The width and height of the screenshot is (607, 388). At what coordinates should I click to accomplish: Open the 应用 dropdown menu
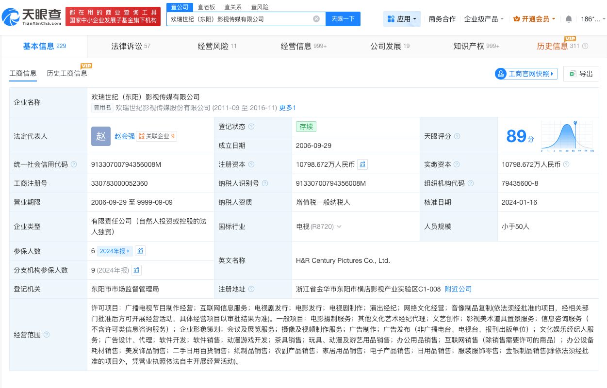402,18
